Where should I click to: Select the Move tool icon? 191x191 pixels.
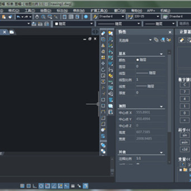103,64
